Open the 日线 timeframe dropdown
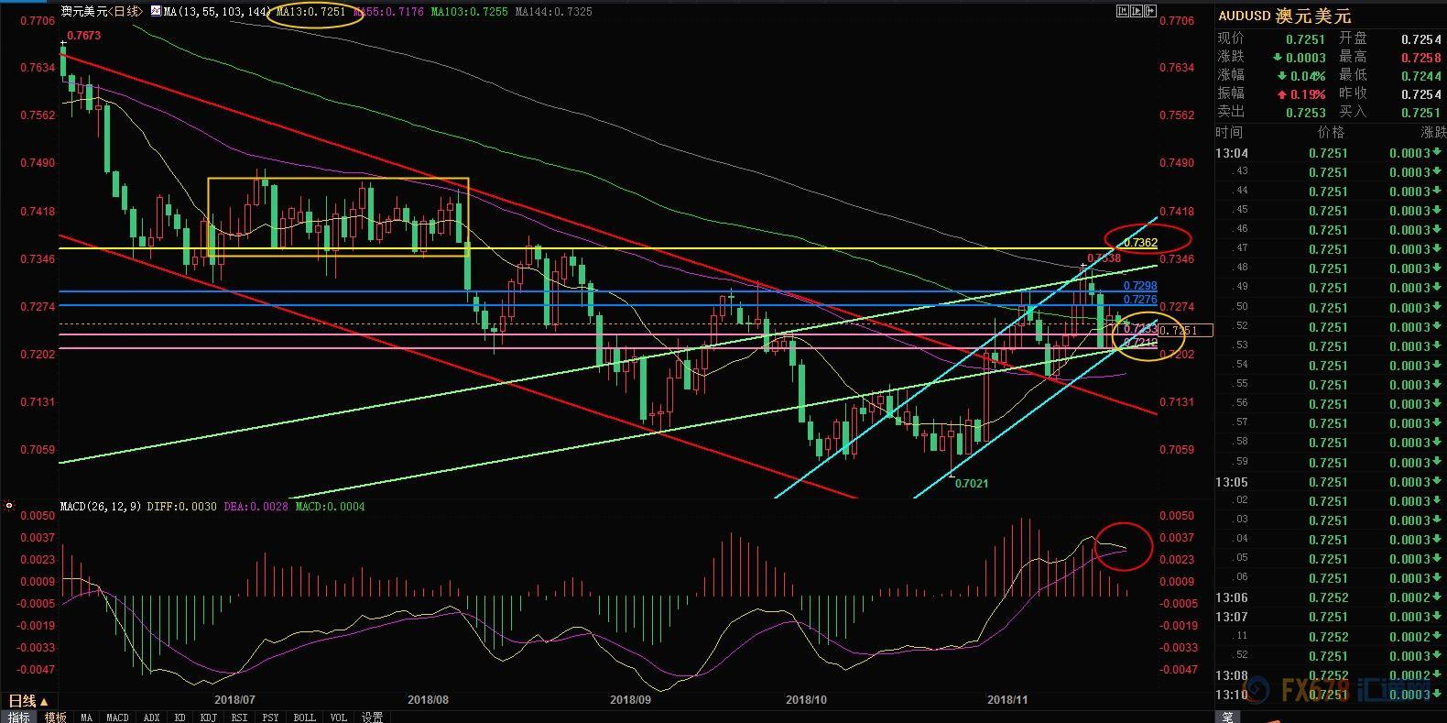The height and width of the screenshot is (723, 1447). click(x=28, y=701)
